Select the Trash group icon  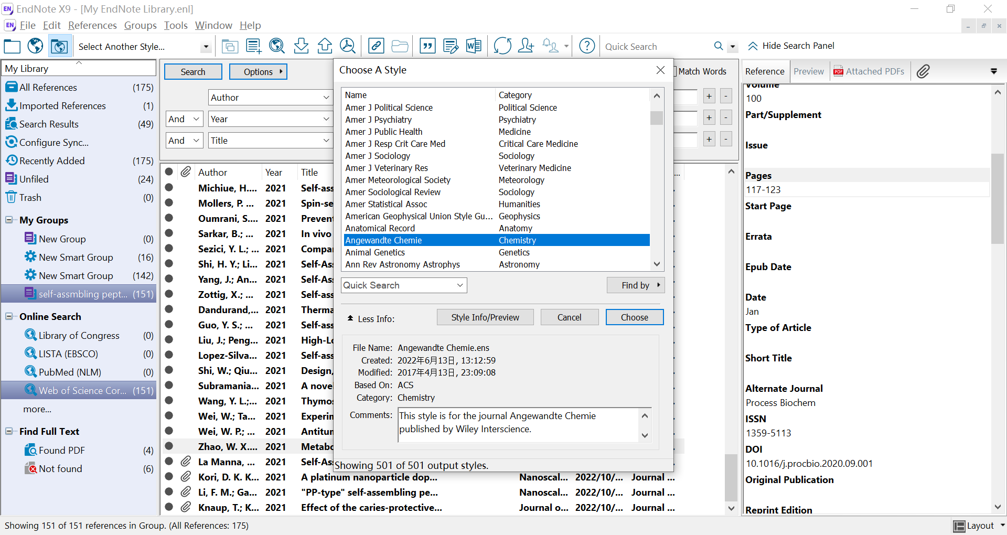click(11, 197)
